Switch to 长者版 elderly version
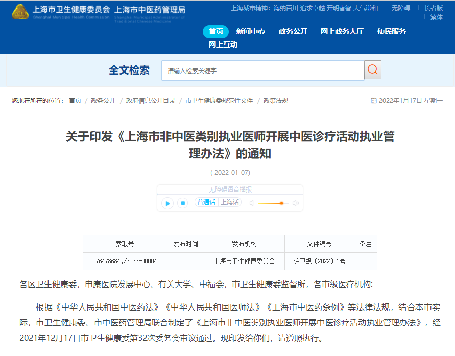The height and width of the screenshot is (356, 455). coord(434,8)
